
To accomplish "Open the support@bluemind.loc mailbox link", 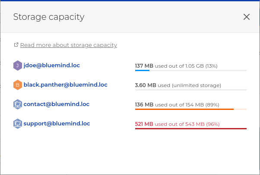I will (x=57, y=124).
